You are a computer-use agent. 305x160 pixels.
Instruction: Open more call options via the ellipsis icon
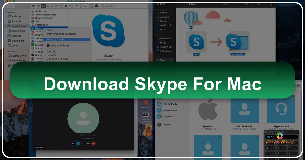(88, 143)
